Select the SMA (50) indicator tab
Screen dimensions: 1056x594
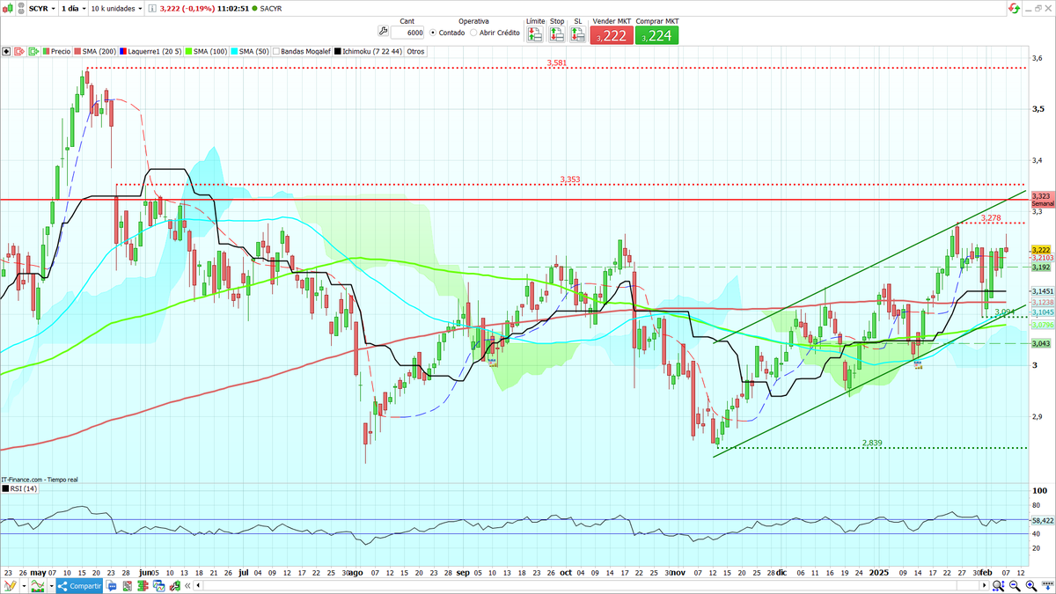(x=249, y=51)
